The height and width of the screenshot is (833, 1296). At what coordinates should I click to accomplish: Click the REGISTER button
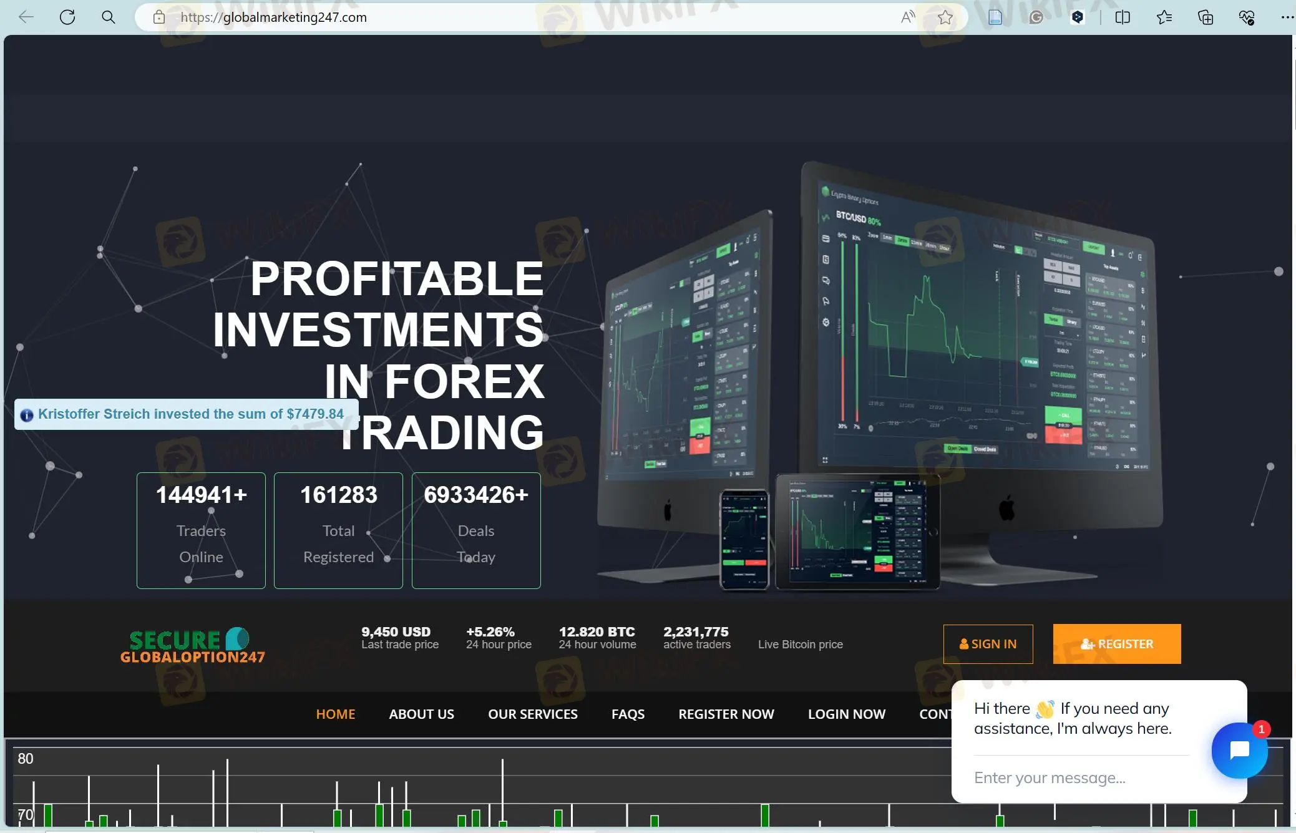(x=1118, y=643)
